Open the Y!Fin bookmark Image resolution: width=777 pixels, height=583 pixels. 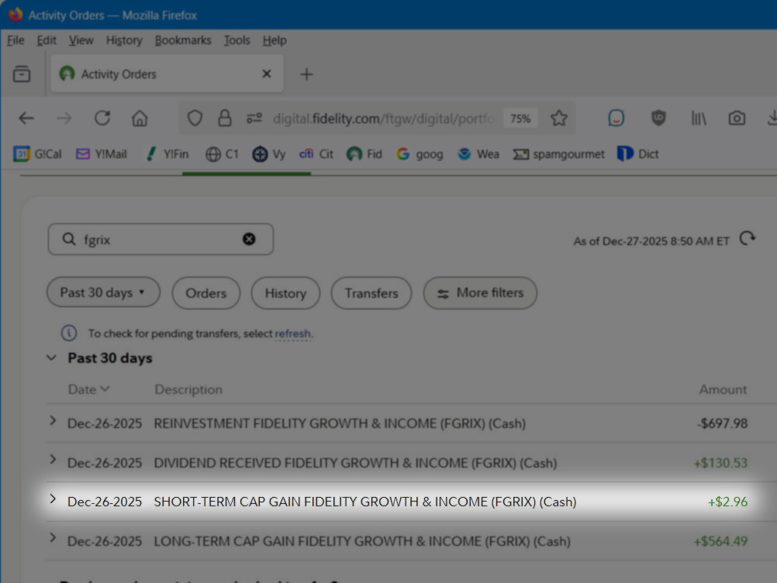tap(167, 154)
